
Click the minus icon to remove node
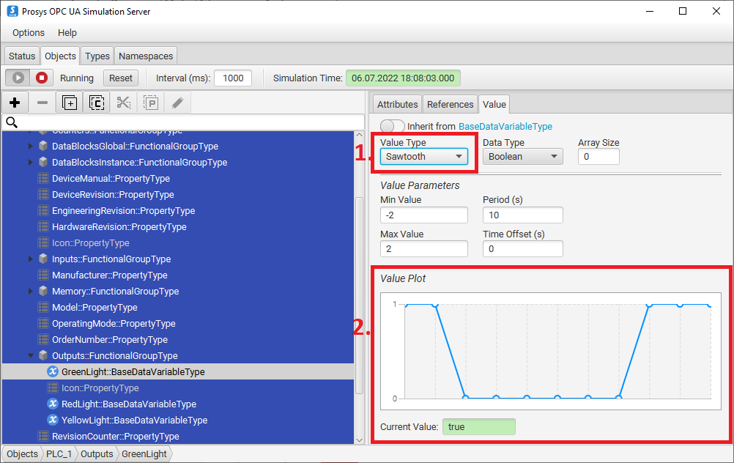42,103
